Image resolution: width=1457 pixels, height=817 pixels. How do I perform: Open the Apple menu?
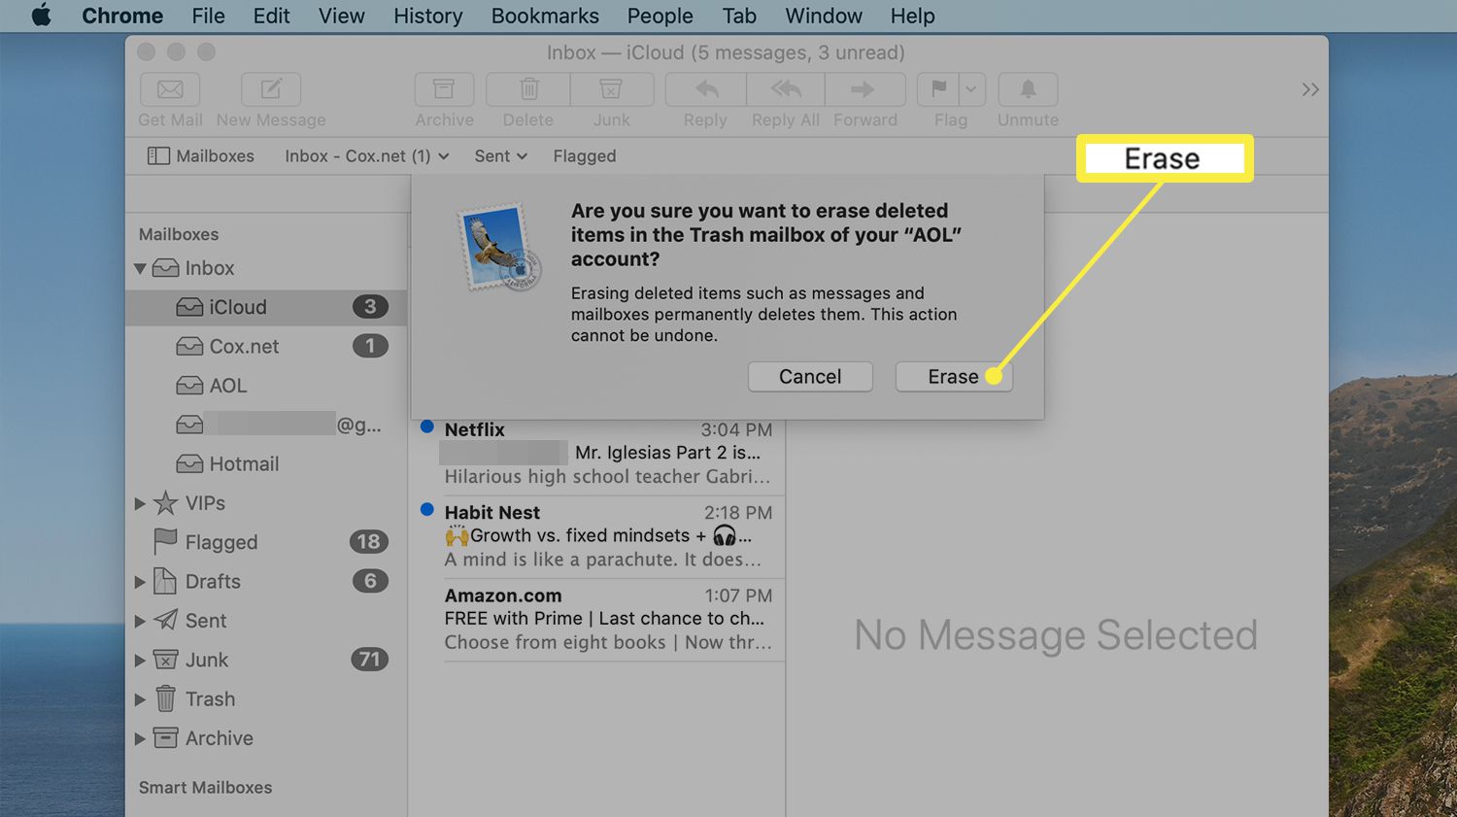(x=41, y=16)
